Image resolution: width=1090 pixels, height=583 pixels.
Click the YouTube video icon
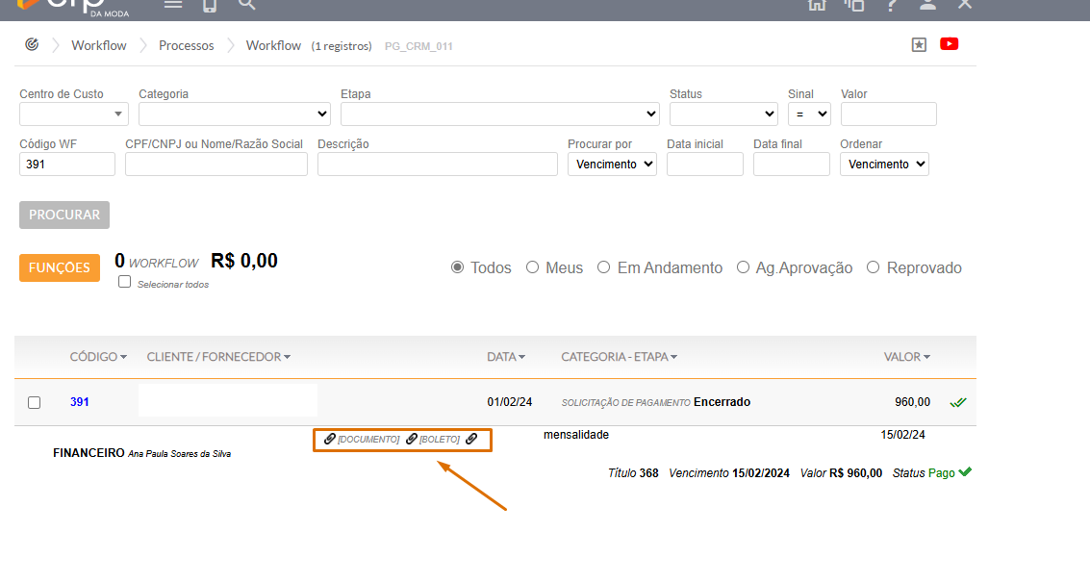point(950,44)
